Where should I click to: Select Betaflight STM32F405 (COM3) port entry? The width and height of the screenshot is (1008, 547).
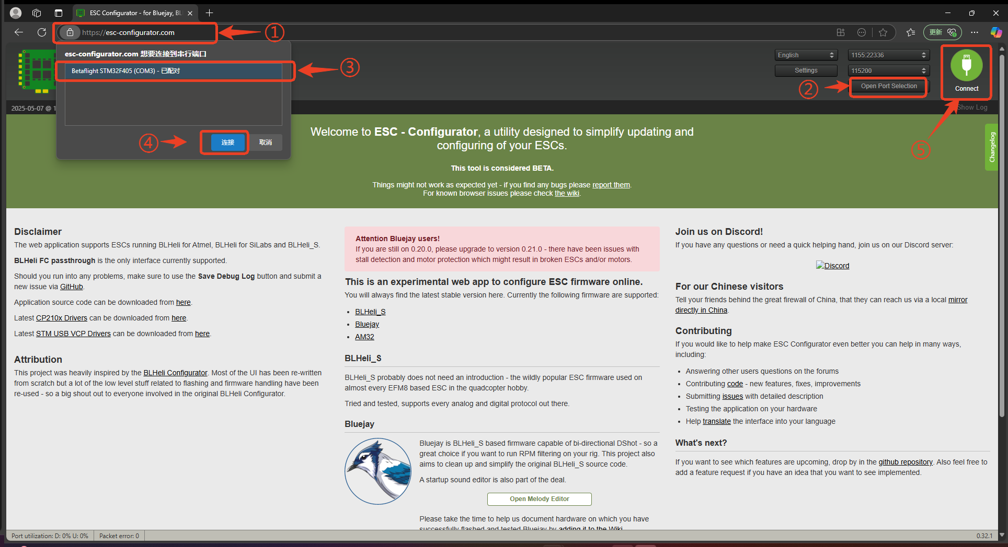[x=174, y=71]
